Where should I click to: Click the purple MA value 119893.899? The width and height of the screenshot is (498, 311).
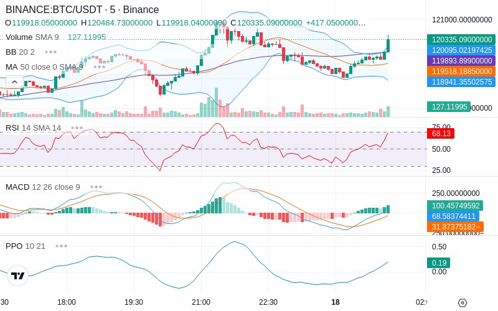click(x=461, y=60)
